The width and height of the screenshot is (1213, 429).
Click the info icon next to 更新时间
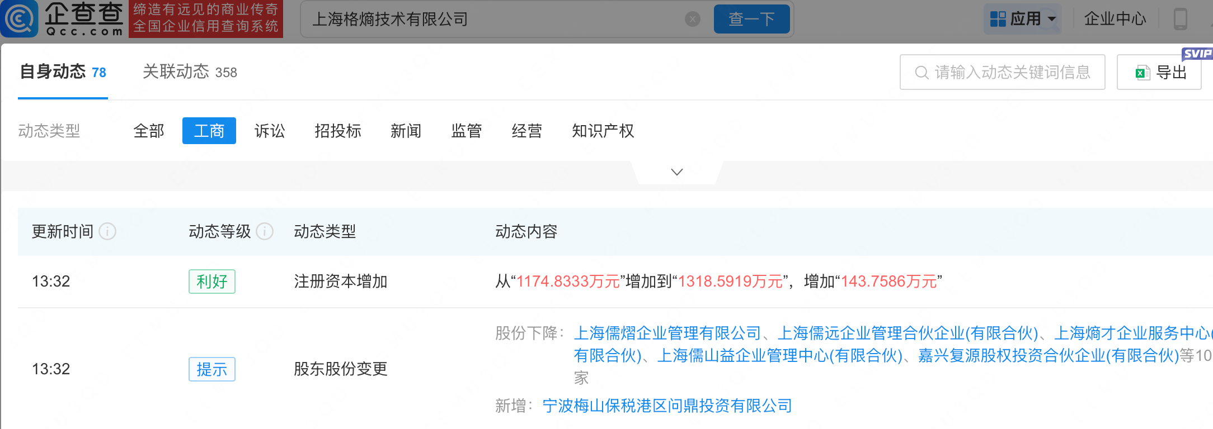coord(107,231)
